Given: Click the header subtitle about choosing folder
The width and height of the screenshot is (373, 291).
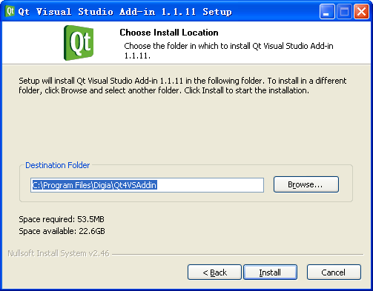Looking at the screenshot, I should click(228, 50).
